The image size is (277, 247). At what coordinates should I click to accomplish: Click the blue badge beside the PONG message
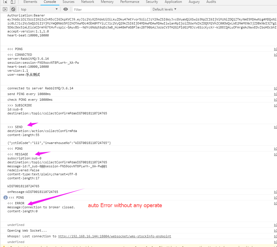pos(5,197)
